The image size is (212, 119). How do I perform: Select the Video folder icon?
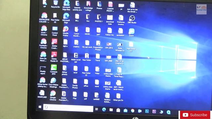click(x=97, y=70)
